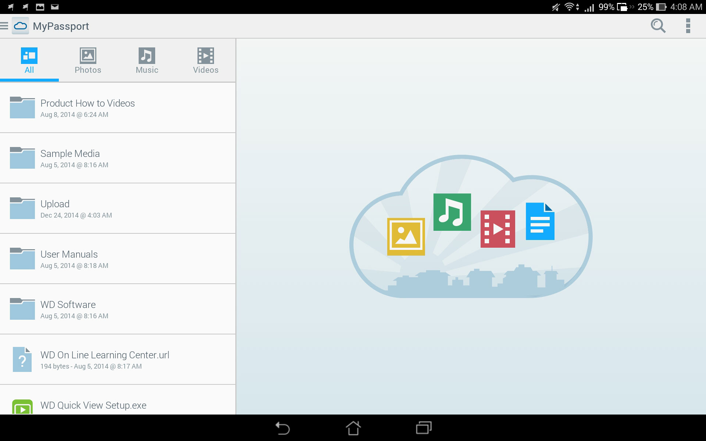Tap the WD cloud app logo

coord(20,26)
